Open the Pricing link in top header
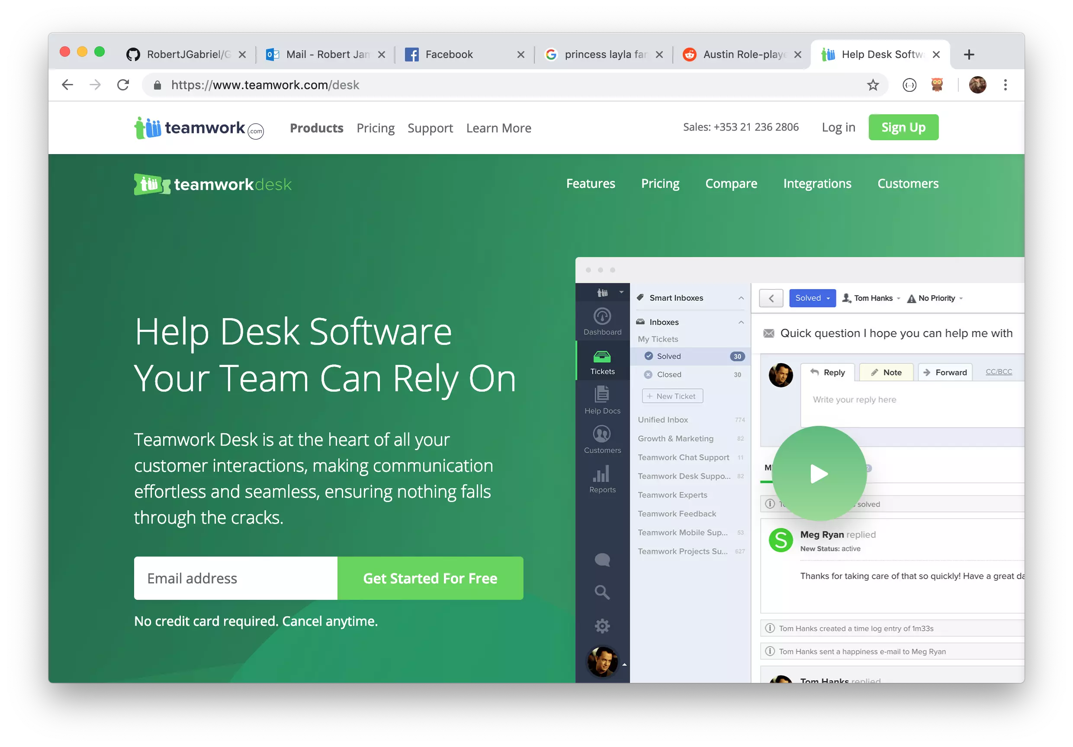The width and height of the screenshot is (1073, 747). [x=375, y=128]
